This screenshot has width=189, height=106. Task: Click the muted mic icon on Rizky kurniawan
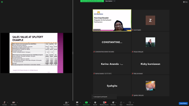click(133, 74)
